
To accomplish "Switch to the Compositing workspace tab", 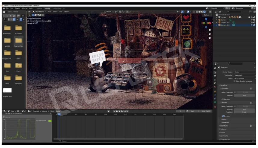I will (57, 8).
